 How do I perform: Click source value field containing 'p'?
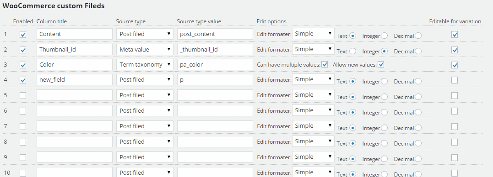215,79
